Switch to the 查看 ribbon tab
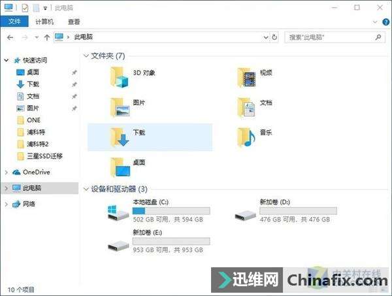The width and height of the screenshot is (392, 296). pos(74,22)
